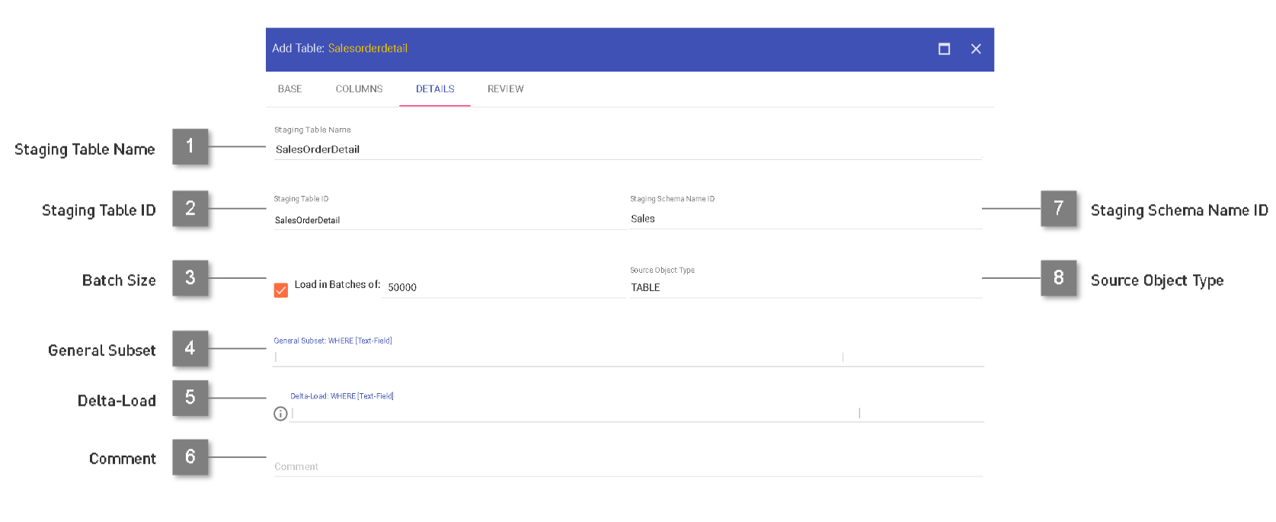The height and width of the screenshot is (522, 1276).
Task: Click the number 1 callout marker
Action: (190, 146)
